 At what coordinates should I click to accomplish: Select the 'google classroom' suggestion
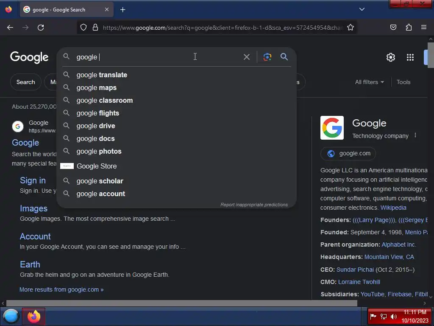tap(176, 100)
